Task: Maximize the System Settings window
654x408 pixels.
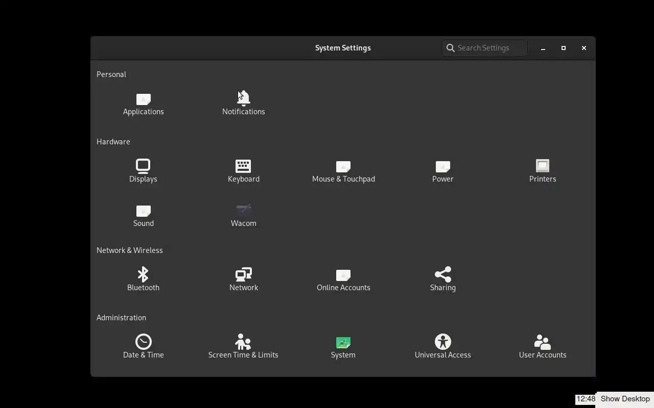Action: coord(564,48)
